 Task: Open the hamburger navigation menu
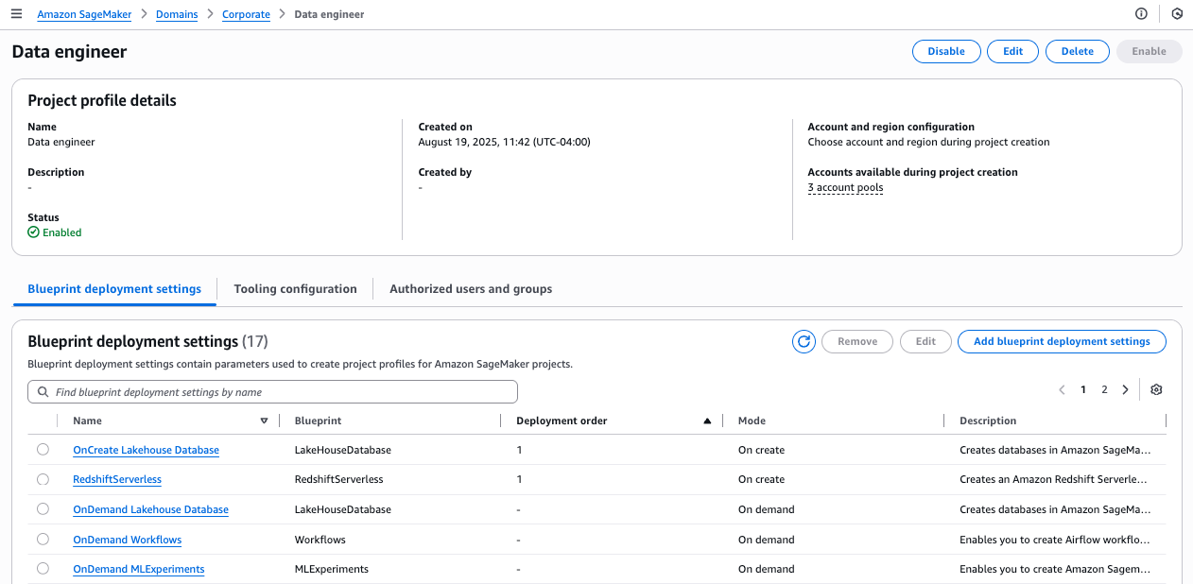pyautogui.click(x=16, y=14)
